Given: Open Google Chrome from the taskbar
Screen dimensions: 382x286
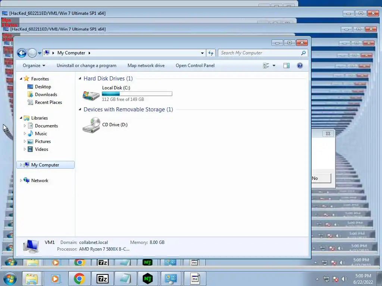Looking at the screenshot, I should [79, 279].
